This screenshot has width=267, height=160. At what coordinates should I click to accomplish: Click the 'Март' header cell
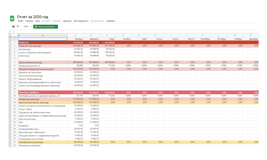pyautogui.click(x=107, y=39)
